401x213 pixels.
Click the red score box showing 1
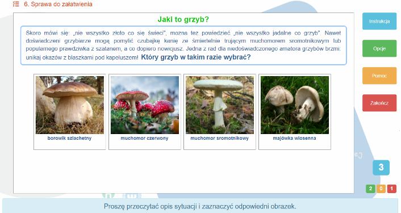click(x=391, y=189)
